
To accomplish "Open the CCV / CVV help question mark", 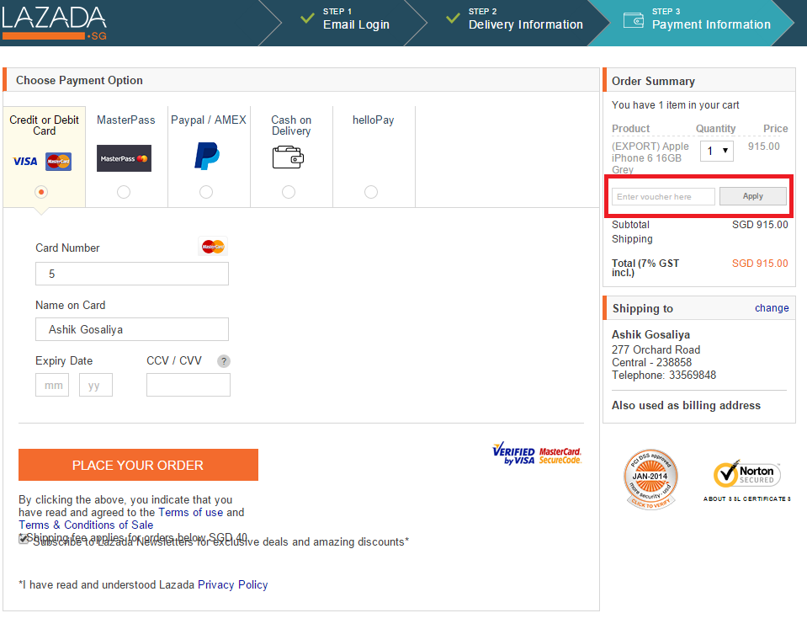I will (x=223, y=361).
